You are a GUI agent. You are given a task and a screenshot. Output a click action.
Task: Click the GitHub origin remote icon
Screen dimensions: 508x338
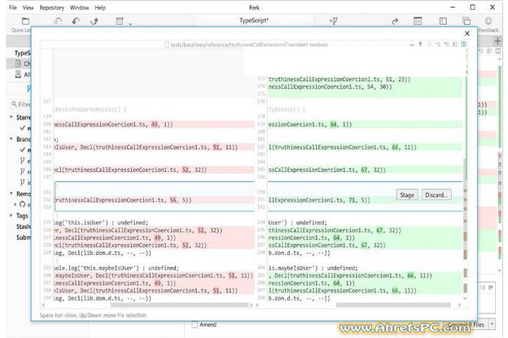(x=23, y=204)
